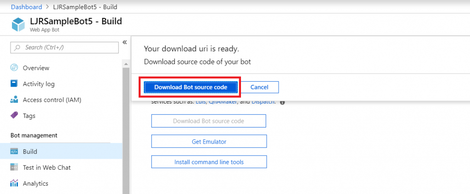Click the Bot management section header

click(x=34, y=135)
